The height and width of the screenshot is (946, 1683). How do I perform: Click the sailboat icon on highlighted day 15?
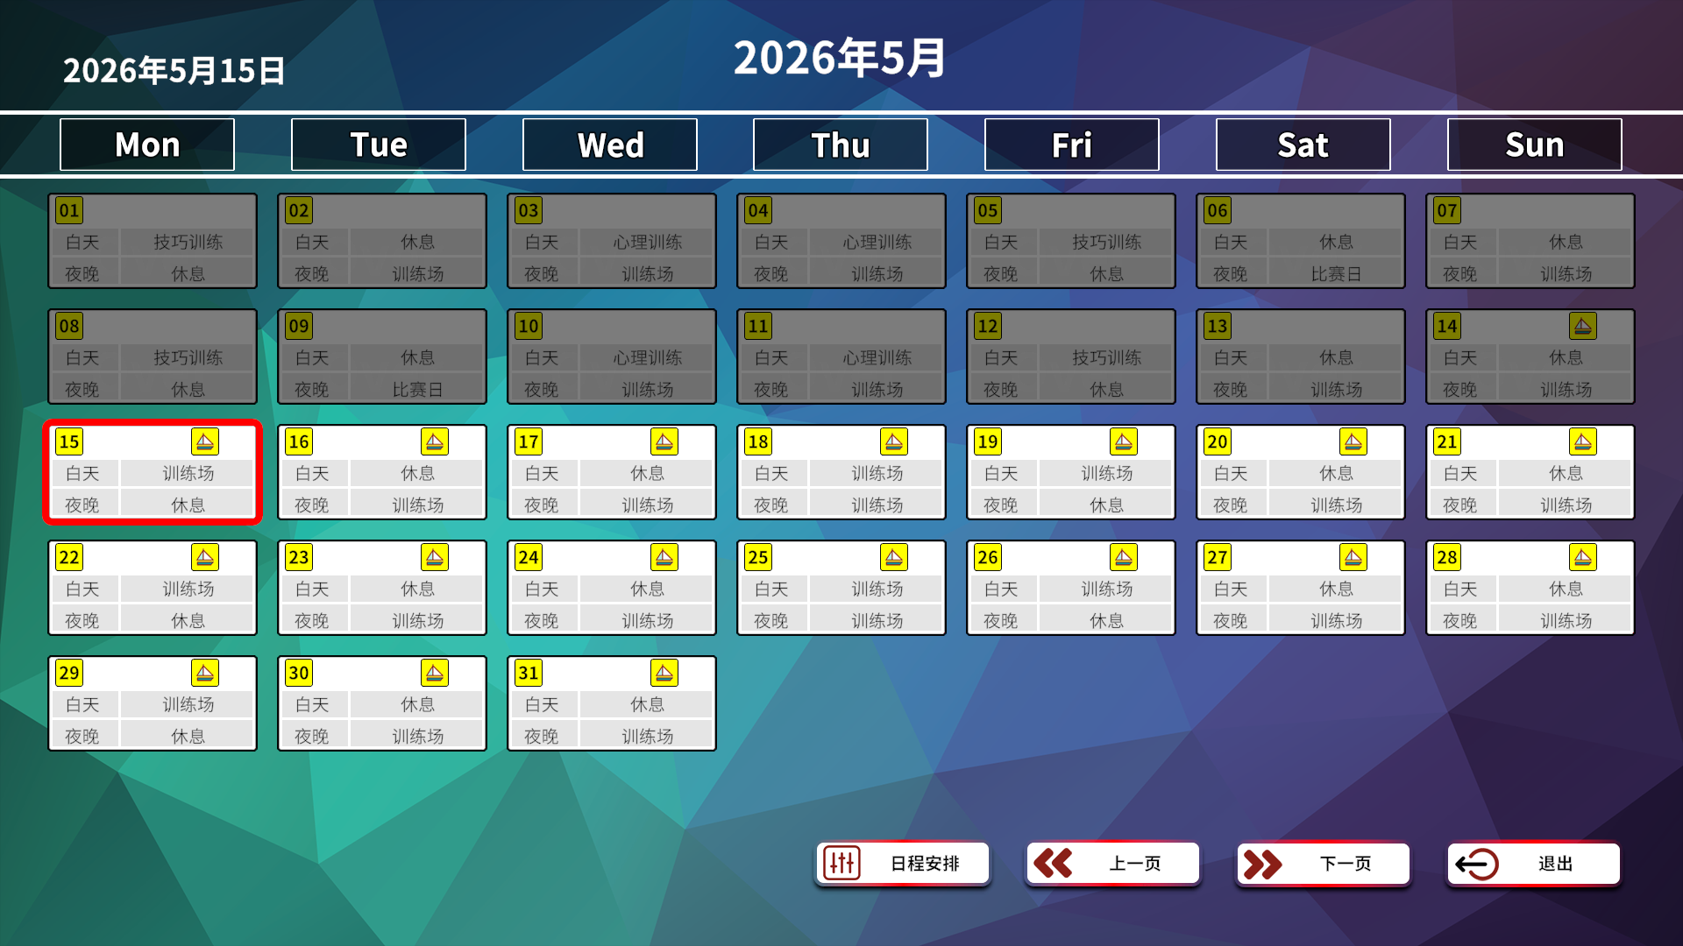(x=204, y=441)
